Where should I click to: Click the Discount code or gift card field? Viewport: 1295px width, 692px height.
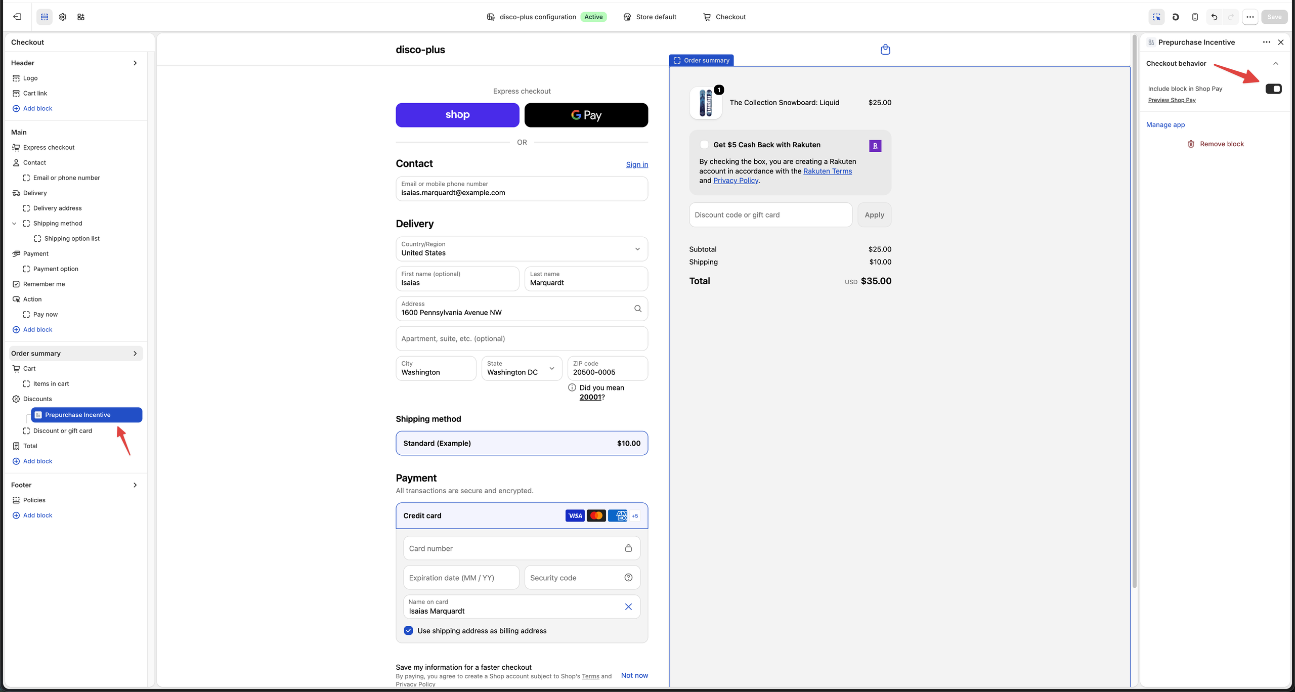(x=770, y=214)
